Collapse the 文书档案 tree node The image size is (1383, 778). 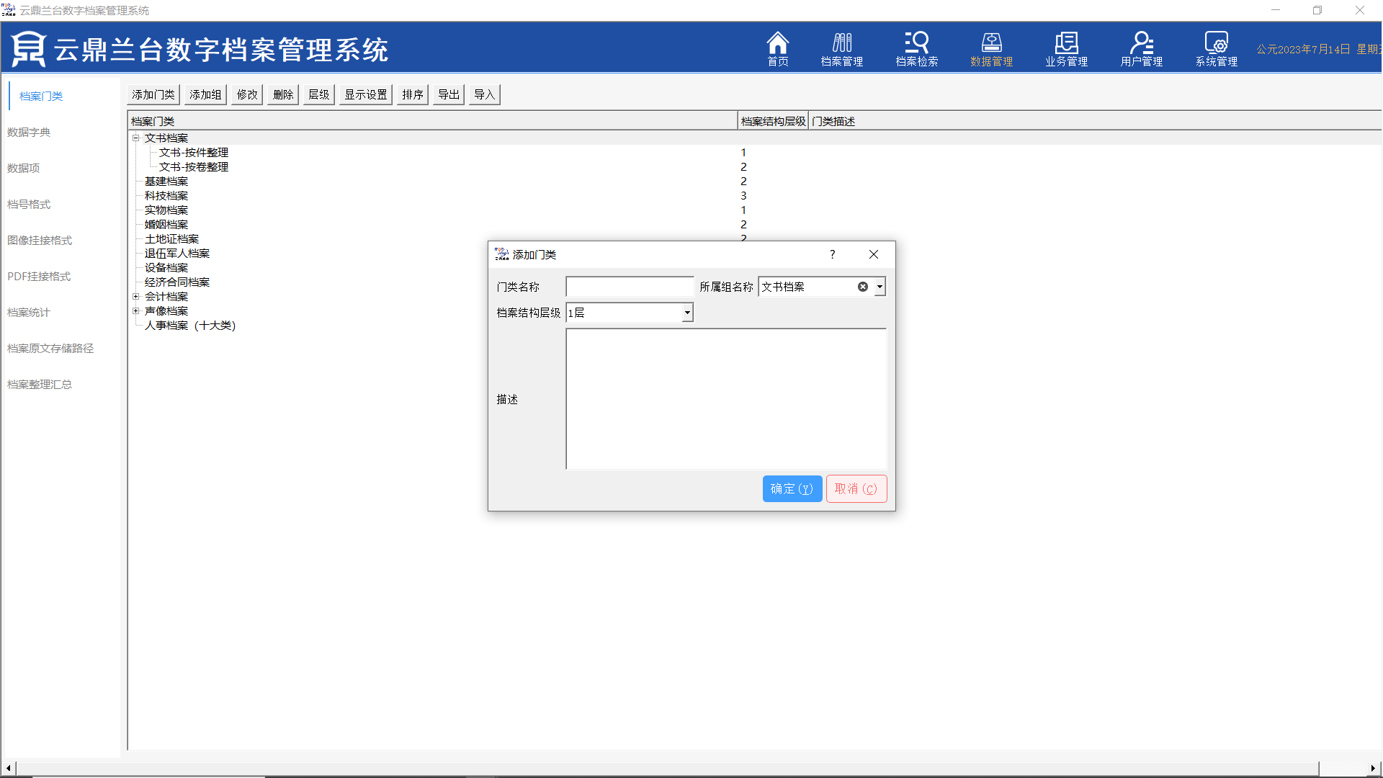point(135,138)
